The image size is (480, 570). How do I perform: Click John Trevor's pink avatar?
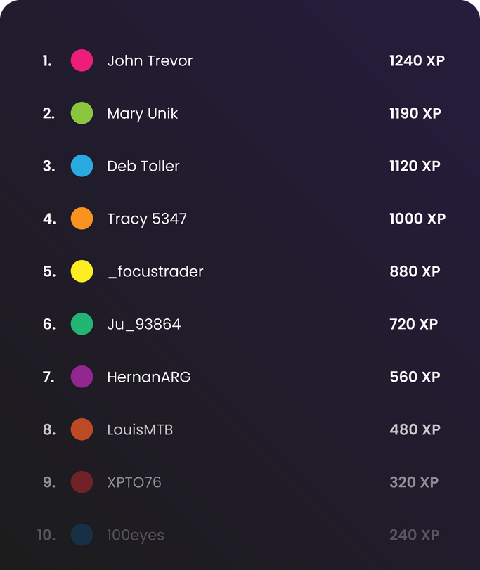(82, 60)
